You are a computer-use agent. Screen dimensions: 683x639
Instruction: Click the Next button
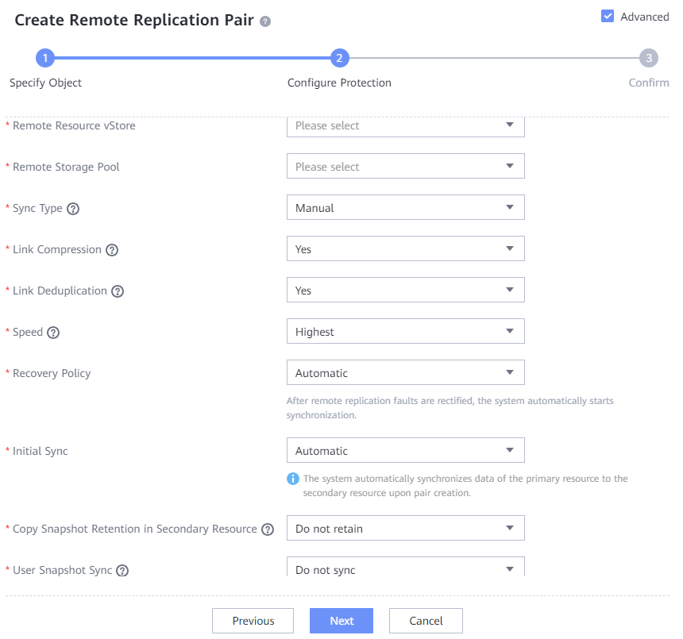341,621
